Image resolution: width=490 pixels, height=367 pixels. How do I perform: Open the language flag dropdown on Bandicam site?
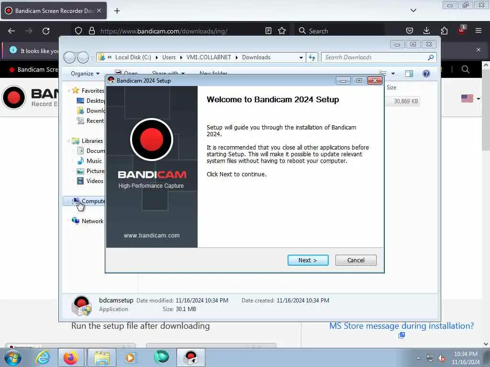point(471,98)
